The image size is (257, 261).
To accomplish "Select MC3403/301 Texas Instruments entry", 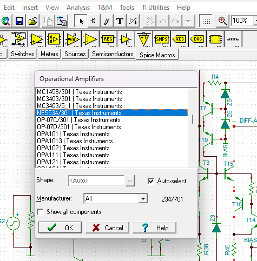I will [x=112, y=99].
